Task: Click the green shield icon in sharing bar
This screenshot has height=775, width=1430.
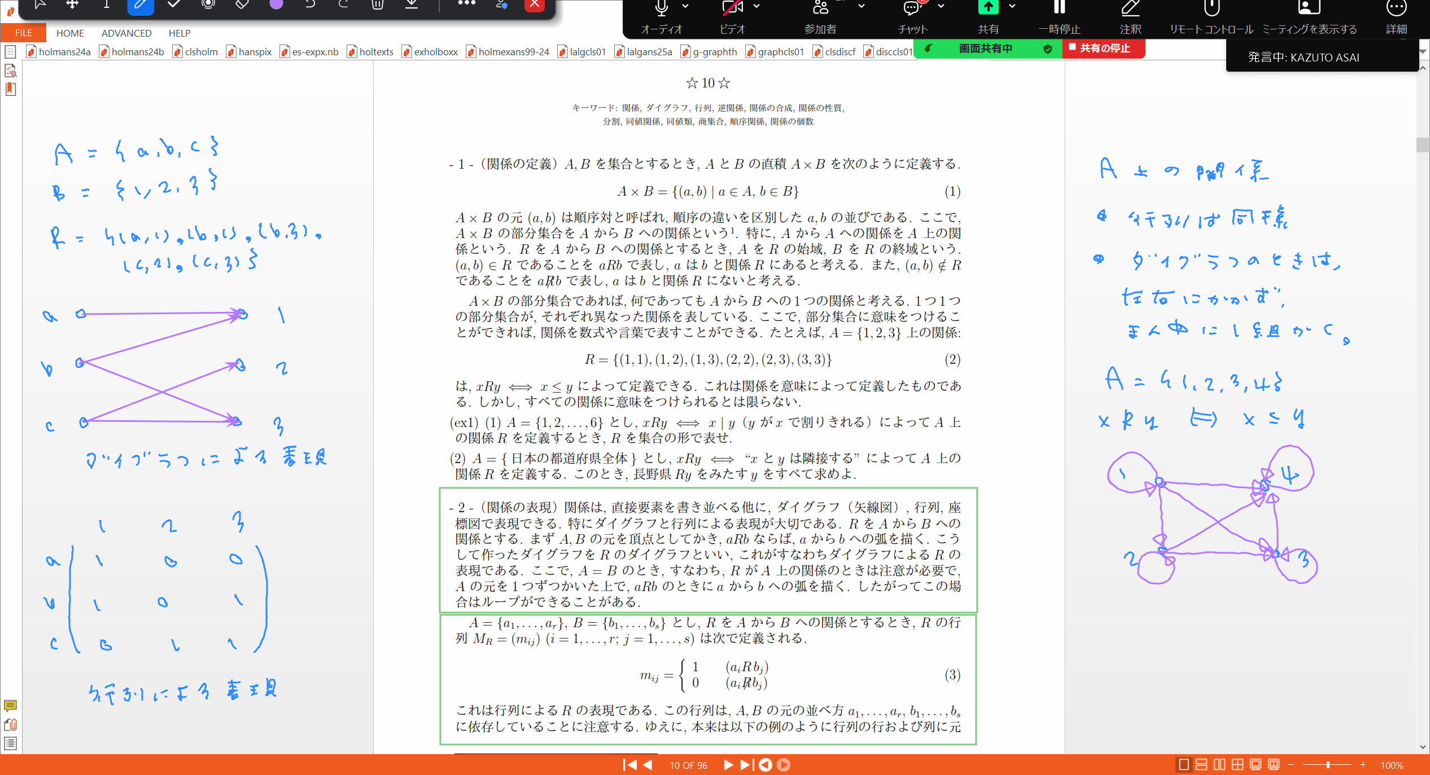Action: (x=1047, y=49)
